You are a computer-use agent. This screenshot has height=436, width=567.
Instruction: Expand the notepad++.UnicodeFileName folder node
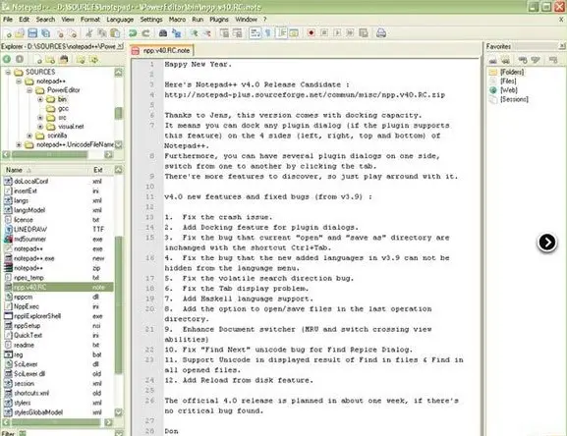pos(19,144)
